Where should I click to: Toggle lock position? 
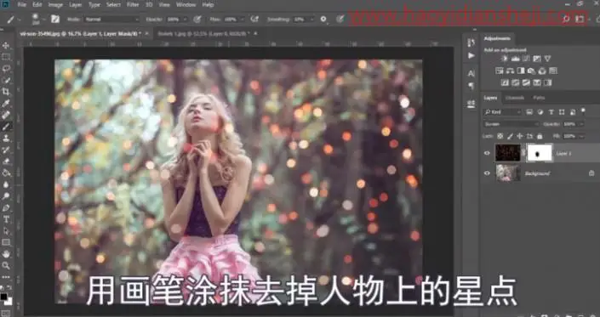pyautogui.click(x=520, y=136)
